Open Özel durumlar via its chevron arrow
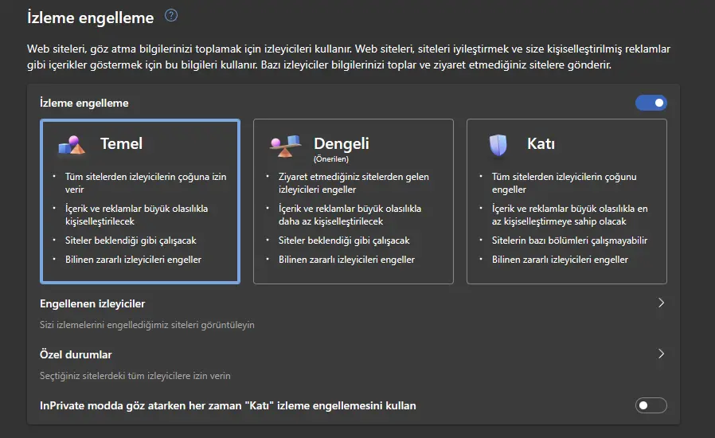715x438 pixels. (661, 354)
